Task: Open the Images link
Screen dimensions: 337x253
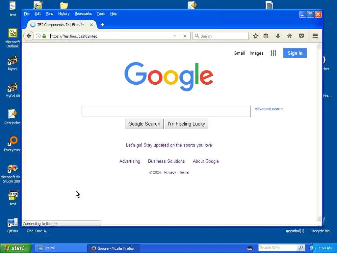Action: point(256,53)
